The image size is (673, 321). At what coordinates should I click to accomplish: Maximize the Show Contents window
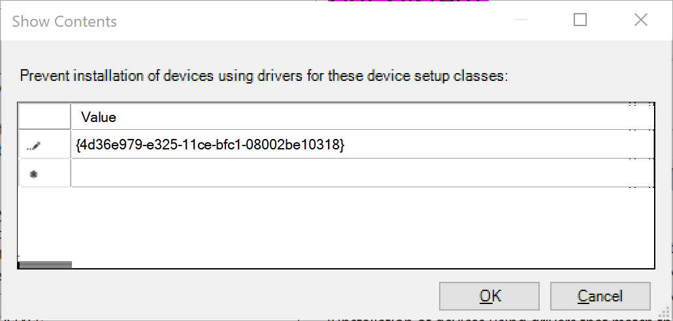[580, 20]
